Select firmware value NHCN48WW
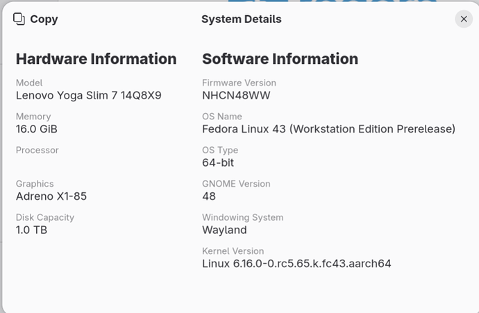The height and width of the screenshot is (313, 479). click(236, 96)
